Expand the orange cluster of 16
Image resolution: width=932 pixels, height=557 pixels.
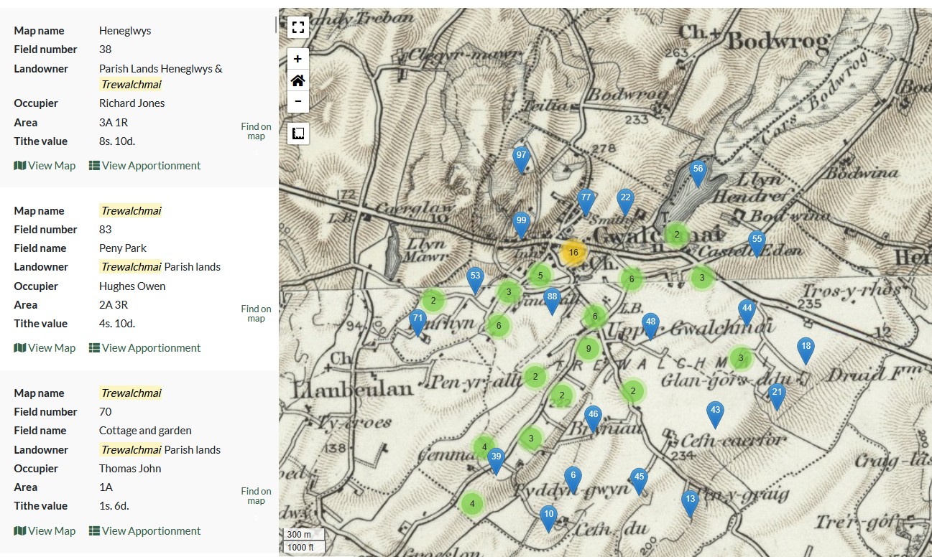[573, 253]
